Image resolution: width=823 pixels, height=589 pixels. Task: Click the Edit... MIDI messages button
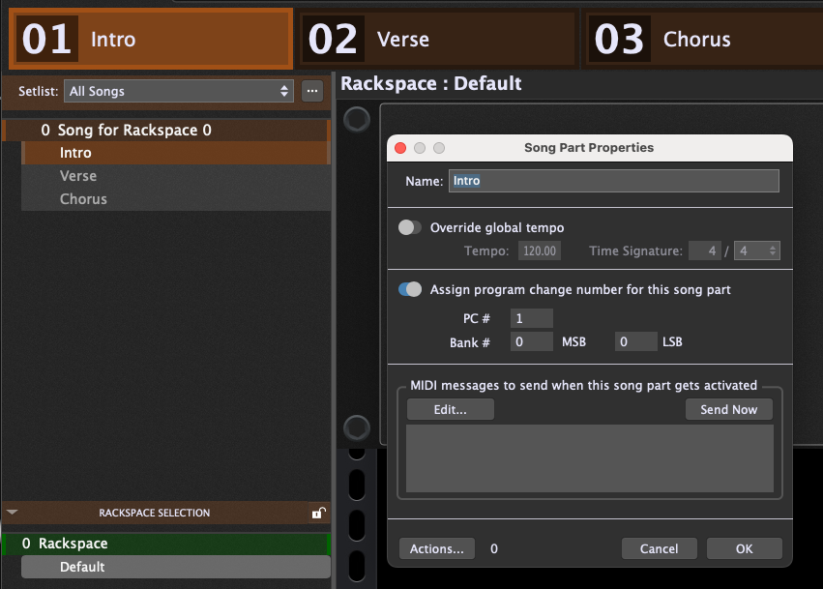point(450,410)
